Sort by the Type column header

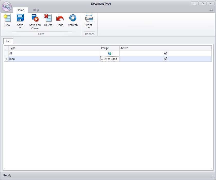54,48
